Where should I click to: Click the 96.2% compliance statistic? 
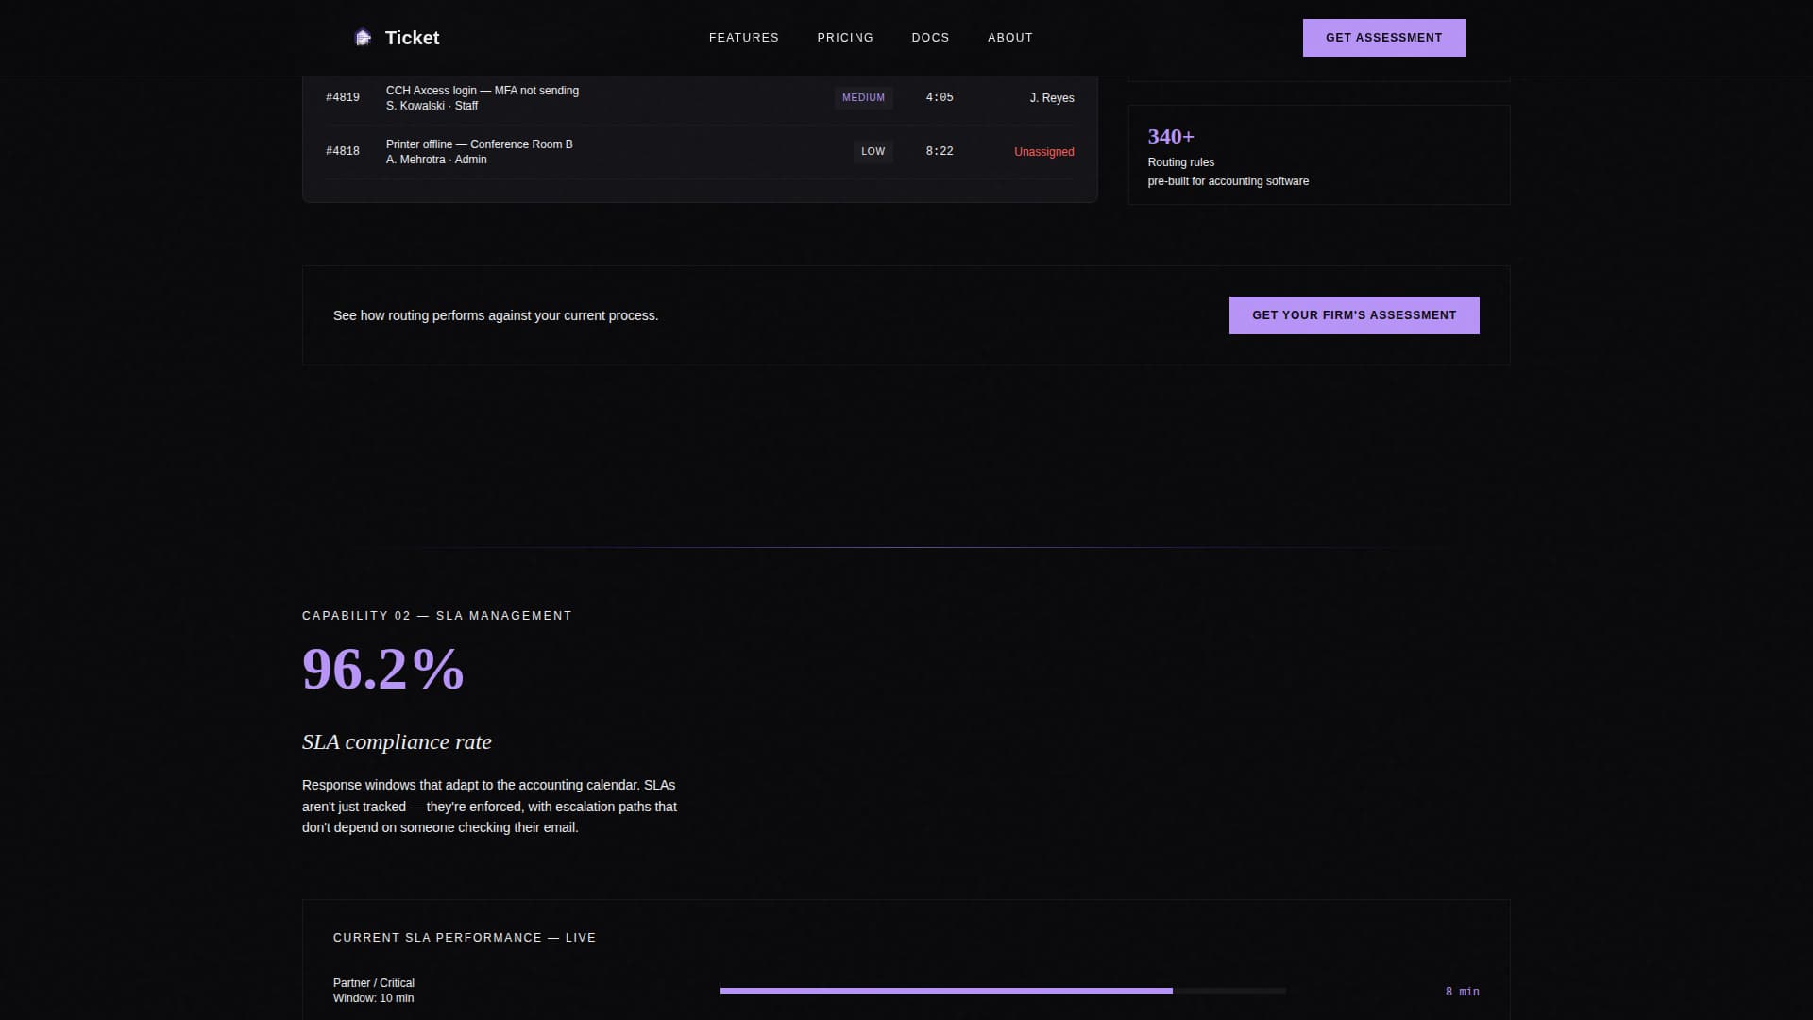(382, 670)
